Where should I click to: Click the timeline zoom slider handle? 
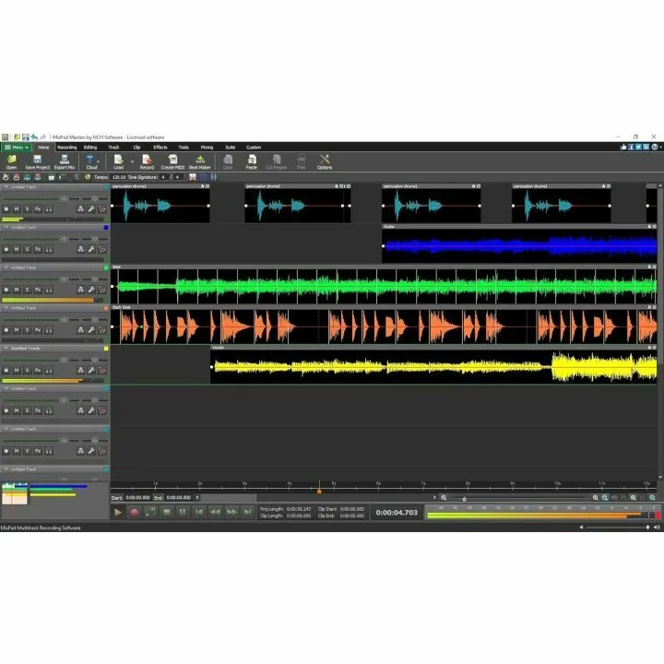(464, 499)
